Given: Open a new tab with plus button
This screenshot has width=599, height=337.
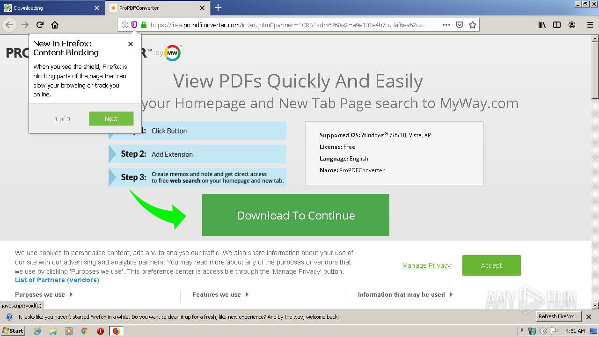Looking at the screenshot, I should point(218,7).
